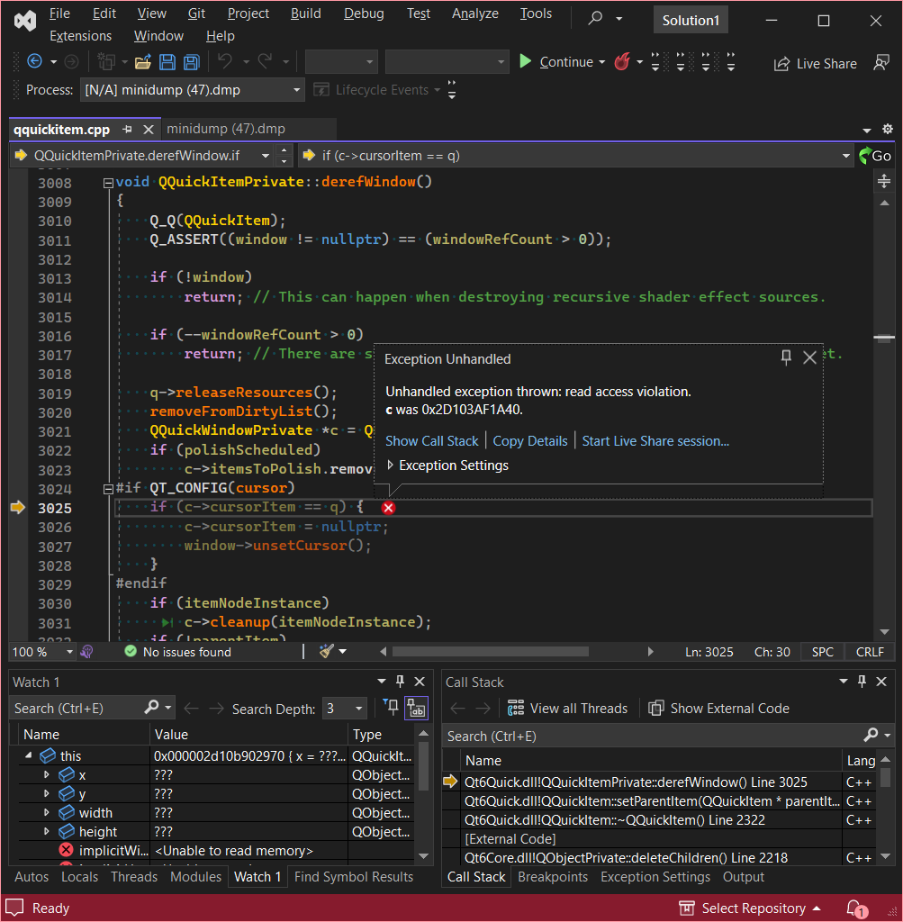
Task: Click the pin icon on qquickitem.cpp tab
Action: (127, 130)
